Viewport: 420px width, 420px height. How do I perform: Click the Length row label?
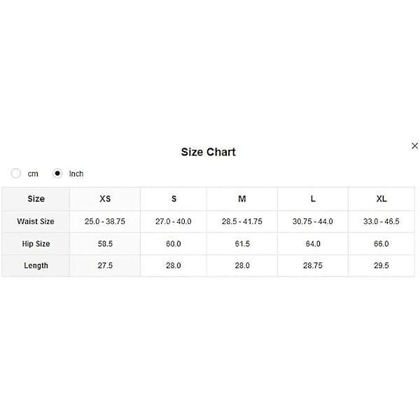[36, 266]
